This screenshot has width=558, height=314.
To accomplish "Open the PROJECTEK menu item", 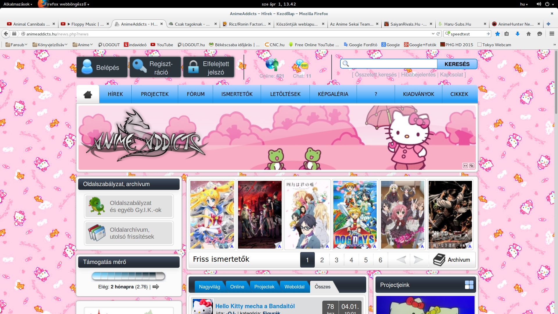I will (x=155, y=94).
